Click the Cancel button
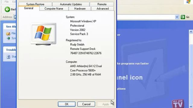The width and height of the screenshot is (193, 108). pyautogui.click(x=86, y=104)
